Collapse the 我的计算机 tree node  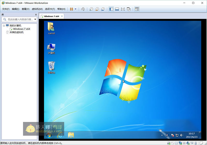point(4,26)
